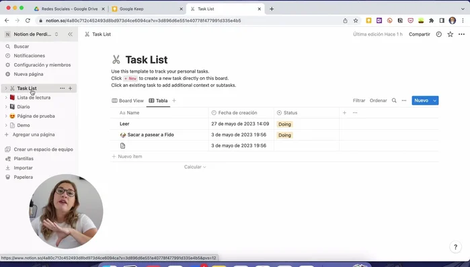
Task: Click the Name column header
Action: 159,113
